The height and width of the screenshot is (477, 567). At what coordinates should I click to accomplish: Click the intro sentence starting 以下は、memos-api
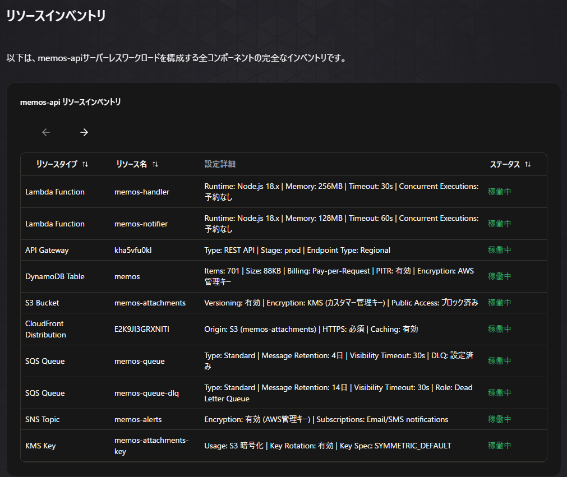tap(177, 58)
